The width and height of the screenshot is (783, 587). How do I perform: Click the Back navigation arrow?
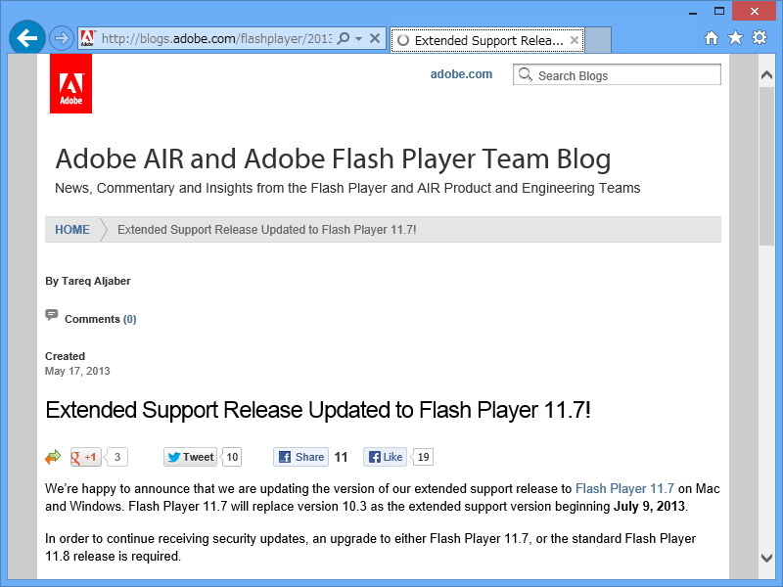pyautogui.click(x=26, y=38)
